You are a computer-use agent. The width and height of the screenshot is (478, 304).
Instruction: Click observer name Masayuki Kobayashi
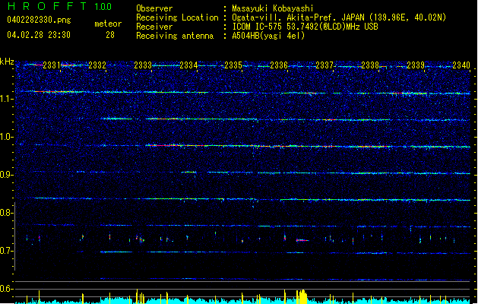273,8
